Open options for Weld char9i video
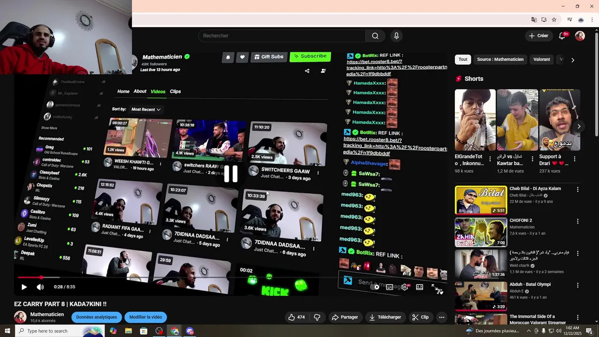 [x=577, y=253]
